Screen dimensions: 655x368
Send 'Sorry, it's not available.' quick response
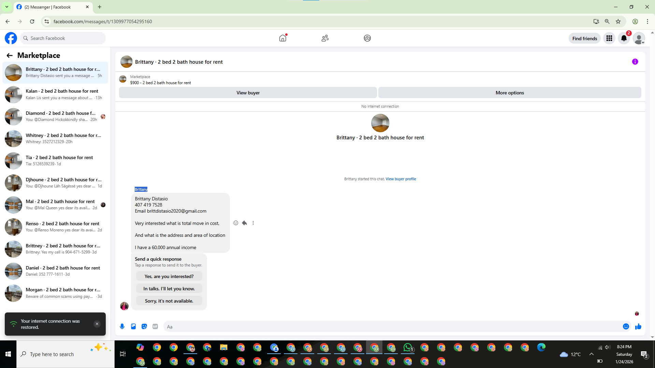pos(169,301)
